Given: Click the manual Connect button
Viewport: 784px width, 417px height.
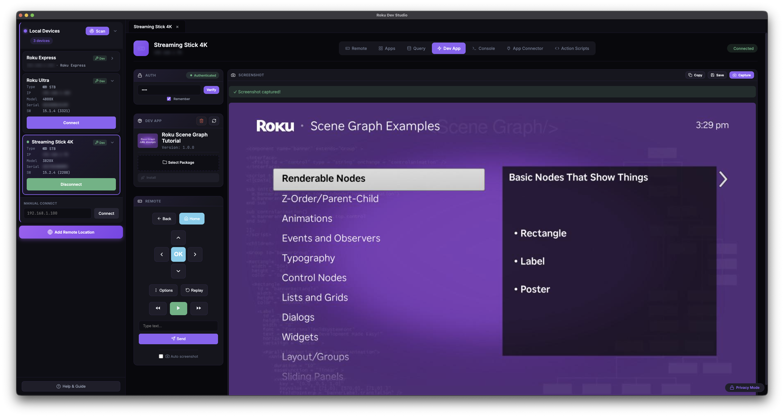Looking at the screenshot, I should [106, 213].
